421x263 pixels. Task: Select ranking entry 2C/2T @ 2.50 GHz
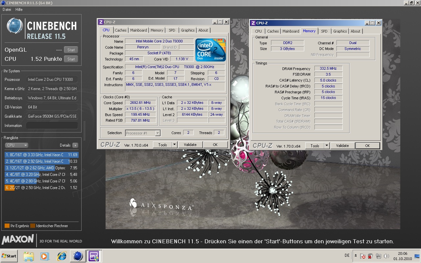click(x=41, y=187)
